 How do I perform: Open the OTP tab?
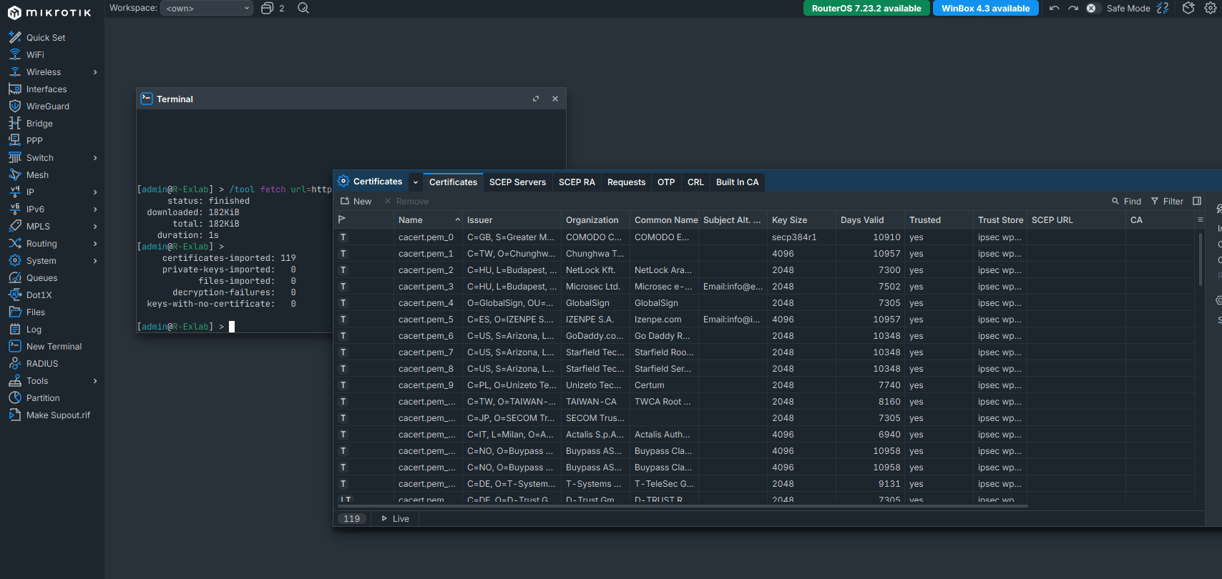tap(666, 182)
